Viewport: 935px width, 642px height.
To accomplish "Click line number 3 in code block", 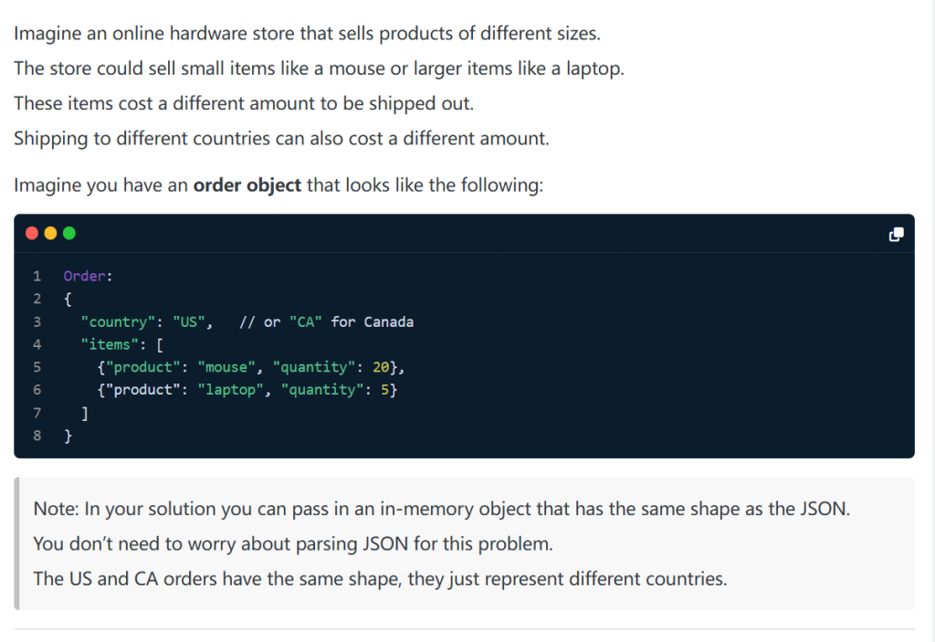I will [x=37, y=321].
